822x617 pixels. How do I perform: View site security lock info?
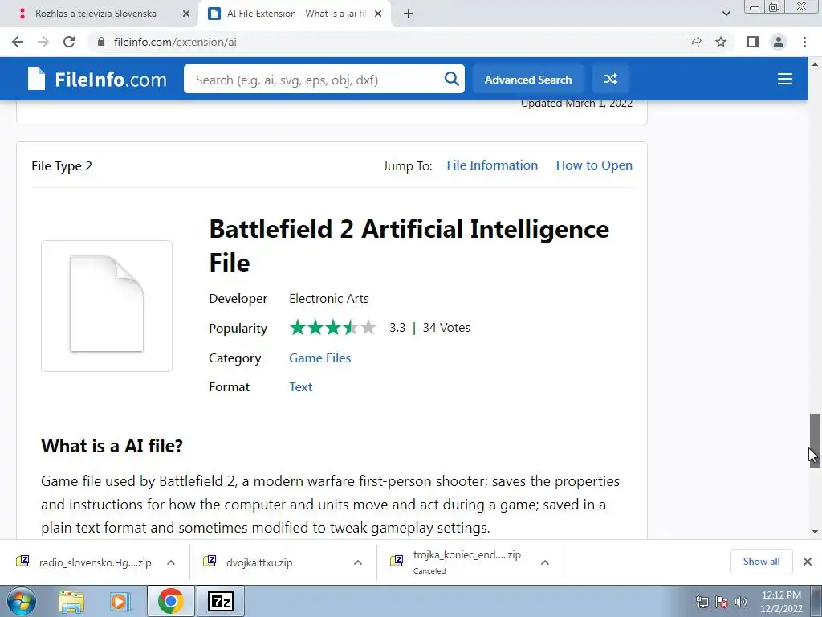(x=101, y=42)
